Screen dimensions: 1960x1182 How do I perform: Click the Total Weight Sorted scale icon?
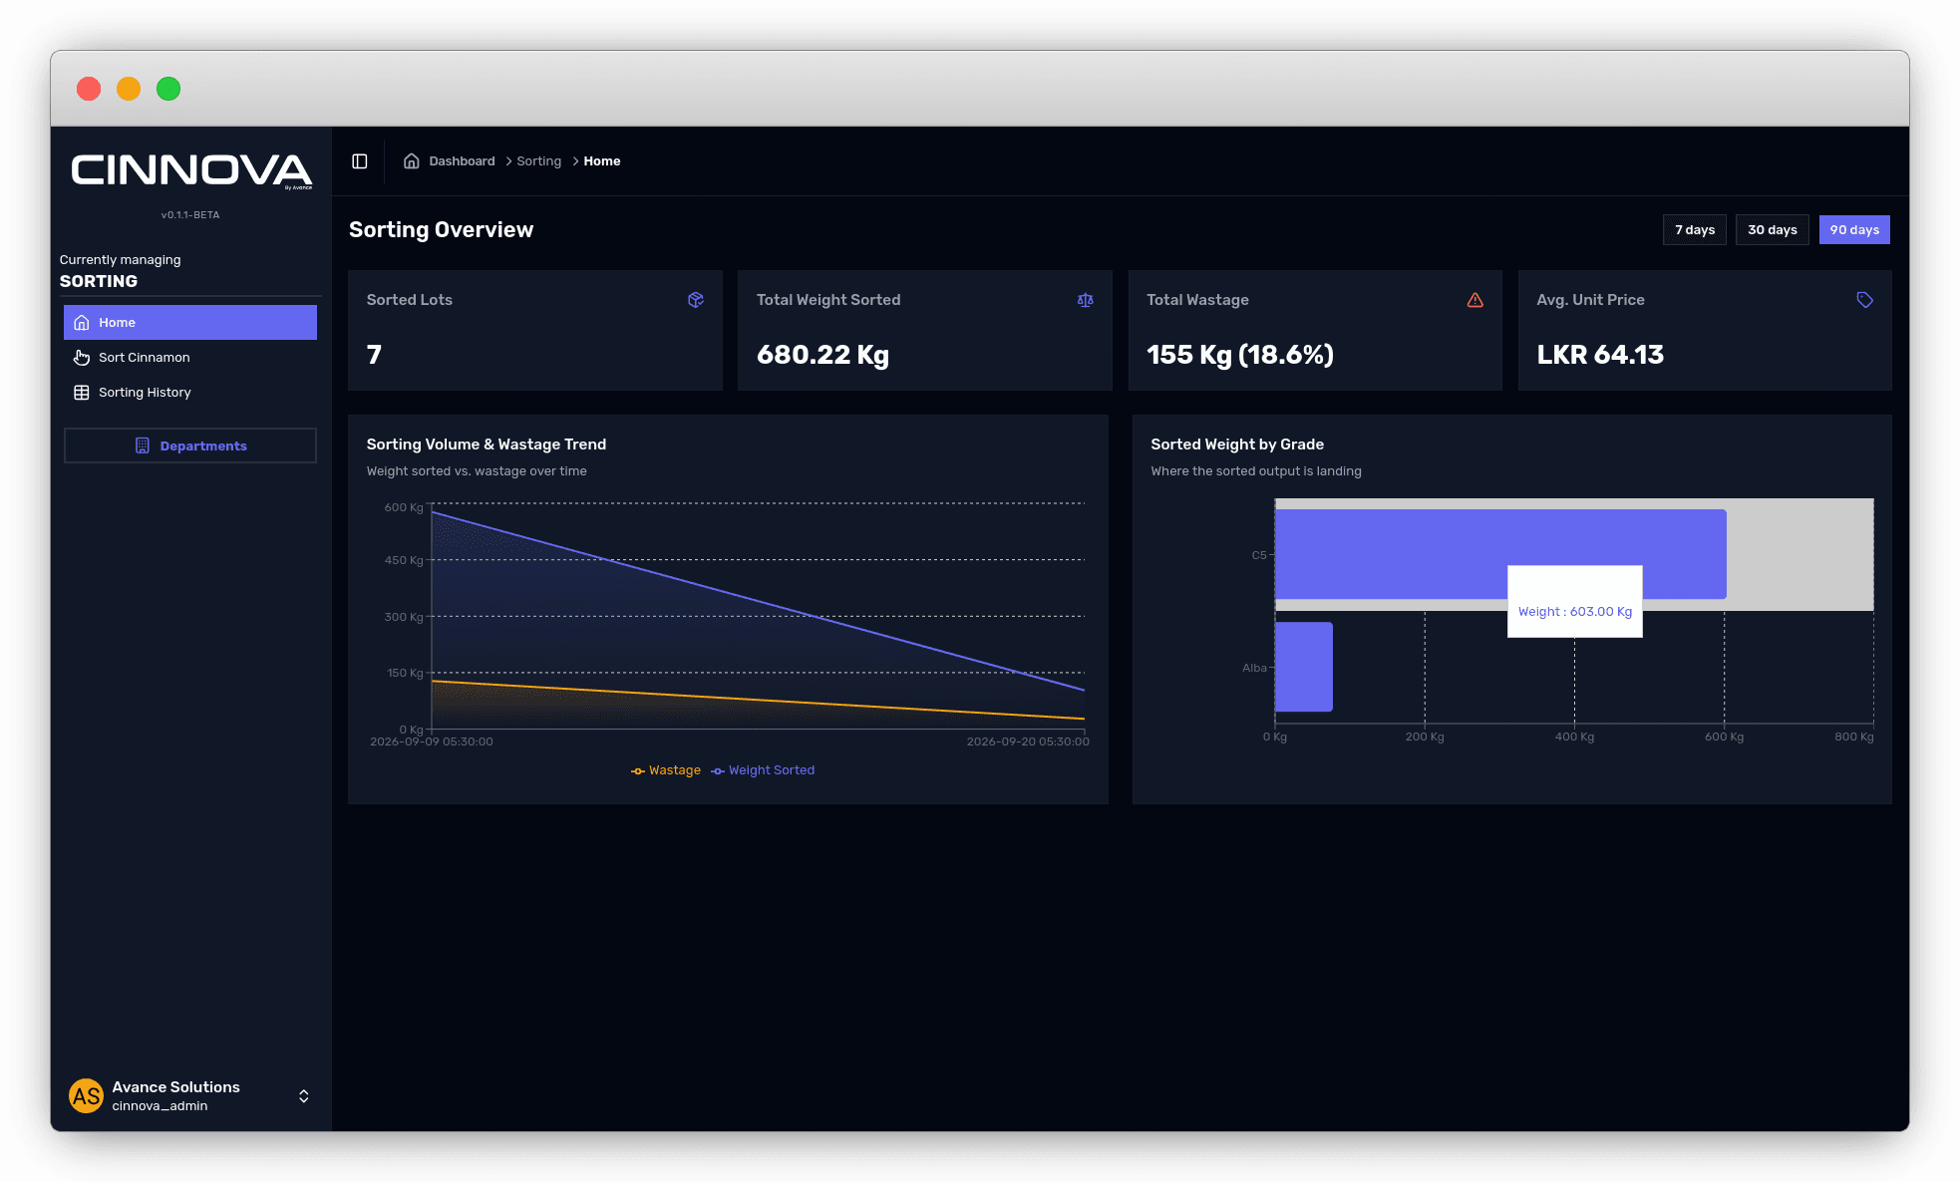(x=1086, y=300)
